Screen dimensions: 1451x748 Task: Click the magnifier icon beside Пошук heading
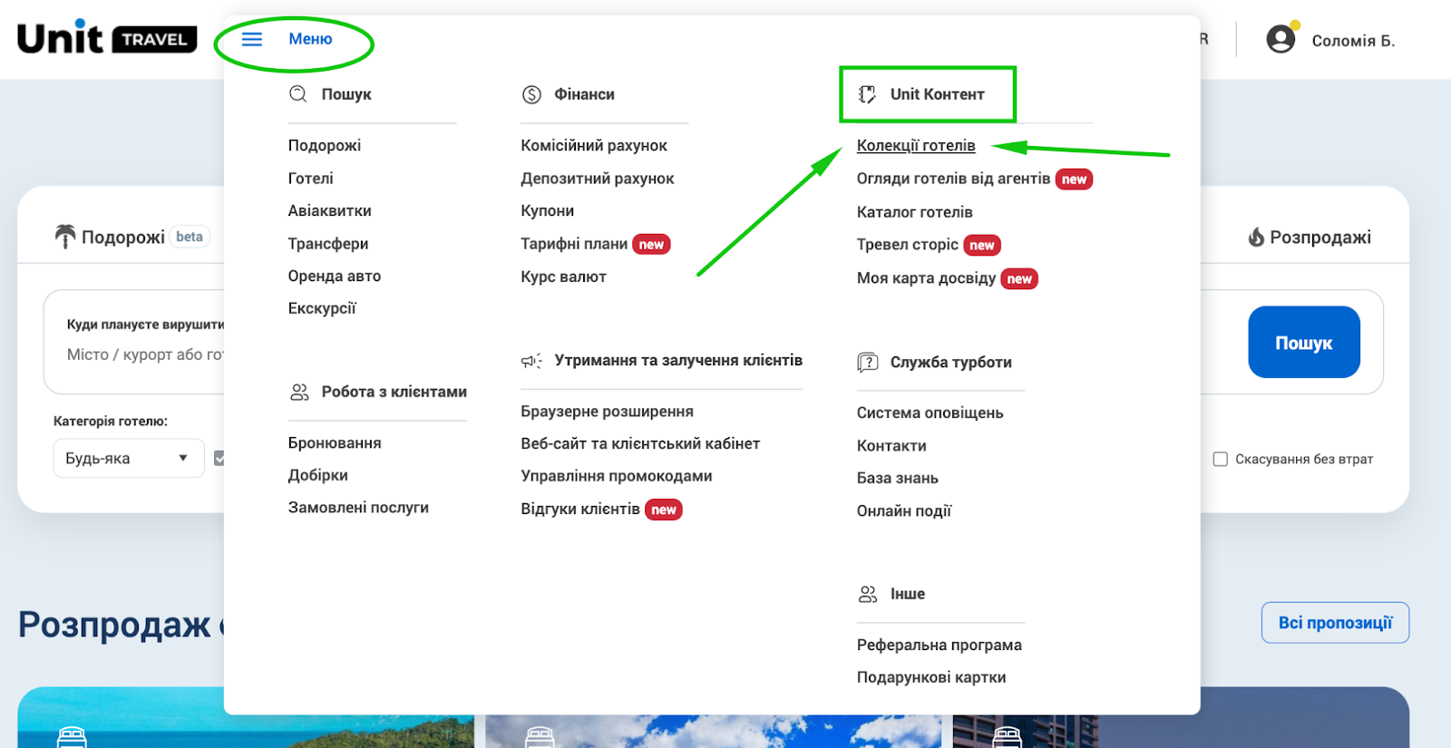tap(297, 93)
